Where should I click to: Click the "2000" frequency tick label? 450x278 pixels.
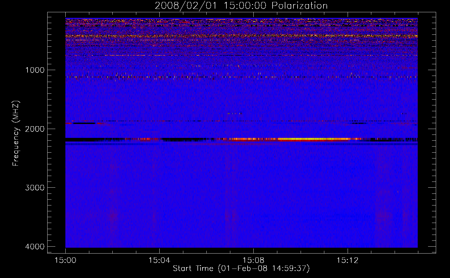point(35,129)
